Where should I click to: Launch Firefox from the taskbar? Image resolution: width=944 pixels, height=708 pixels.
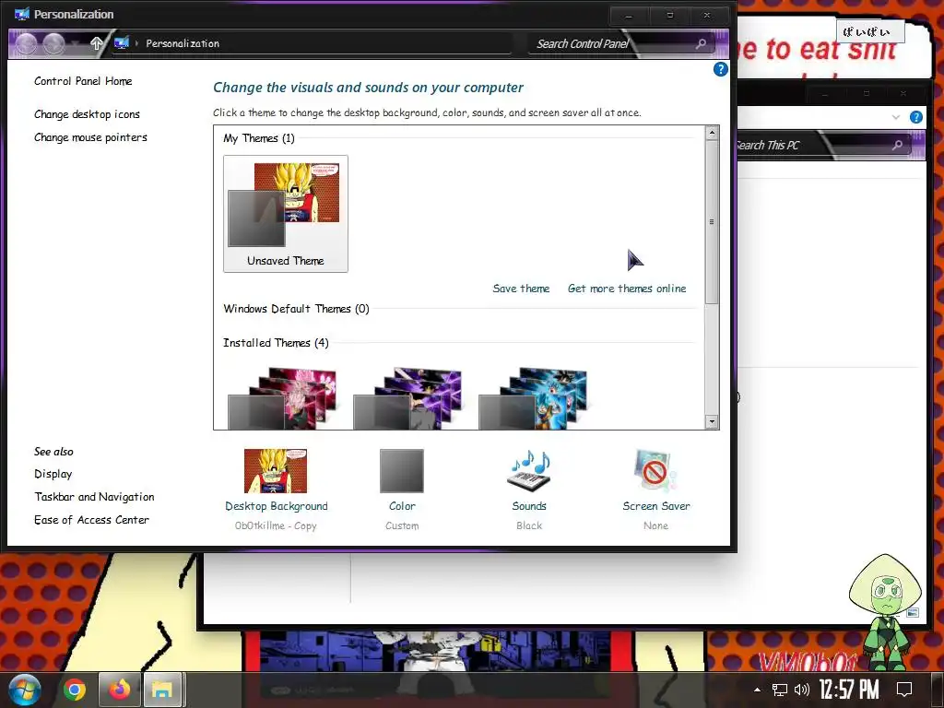click(119, 690)
